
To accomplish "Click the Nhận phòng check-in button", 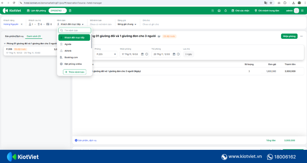I will click(x=289, y=36).
